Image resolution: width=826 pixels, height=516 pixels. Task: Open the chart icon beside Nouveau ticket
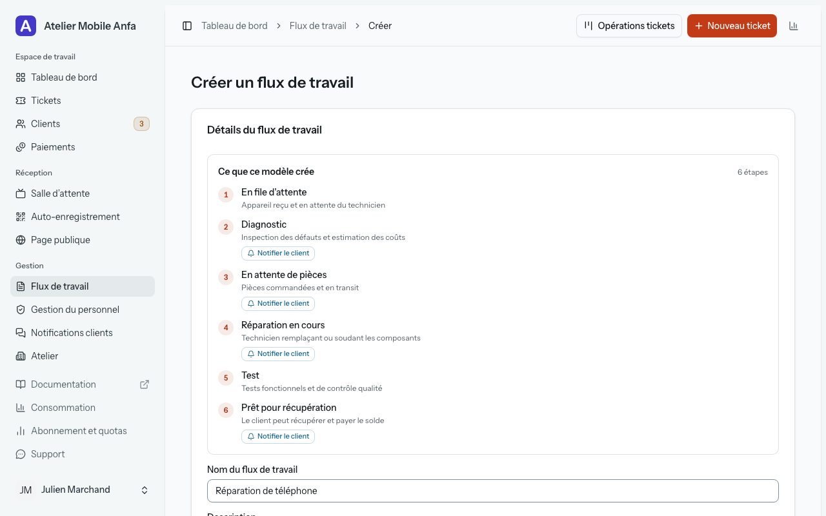[x=794, y=26]
